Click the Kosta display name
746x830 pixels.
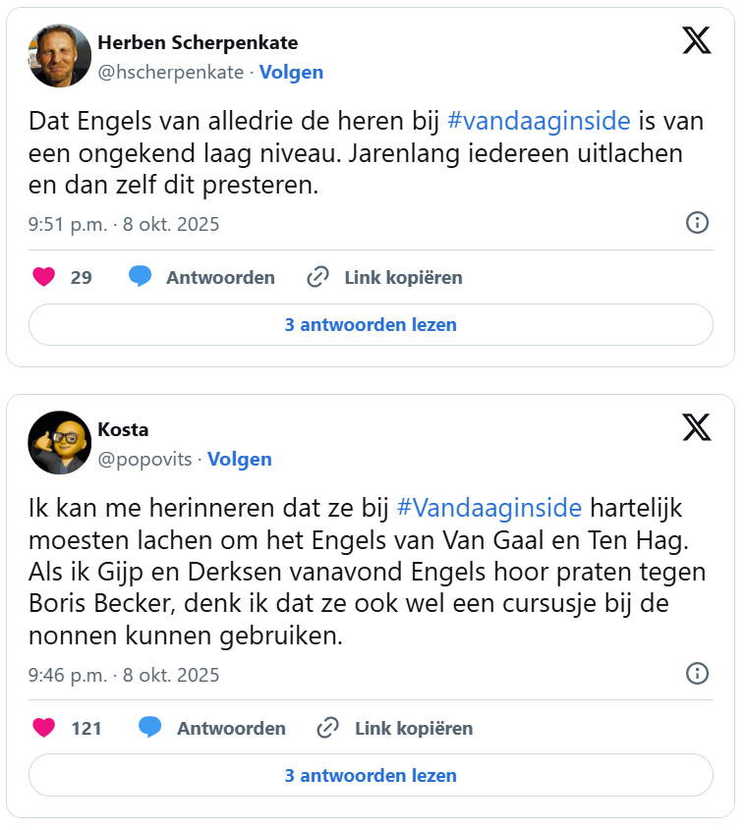pos(124,429)
